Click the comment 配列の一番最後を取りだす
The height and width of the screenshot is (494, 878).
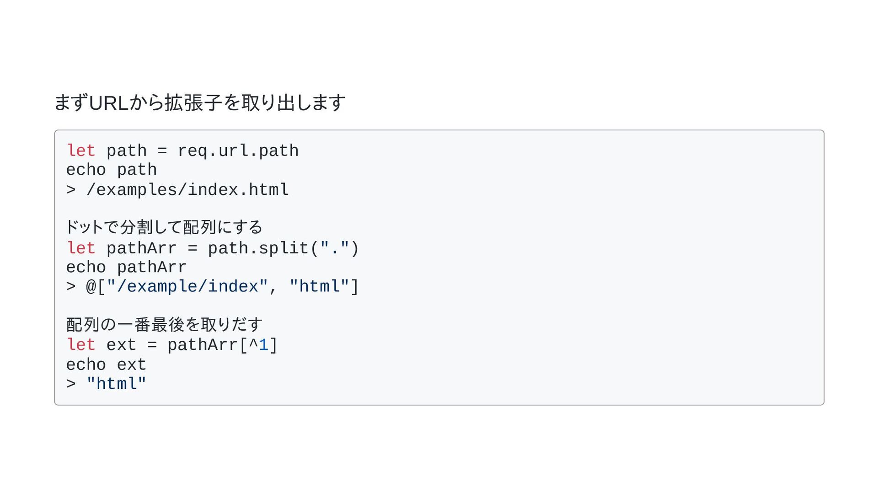165,324
